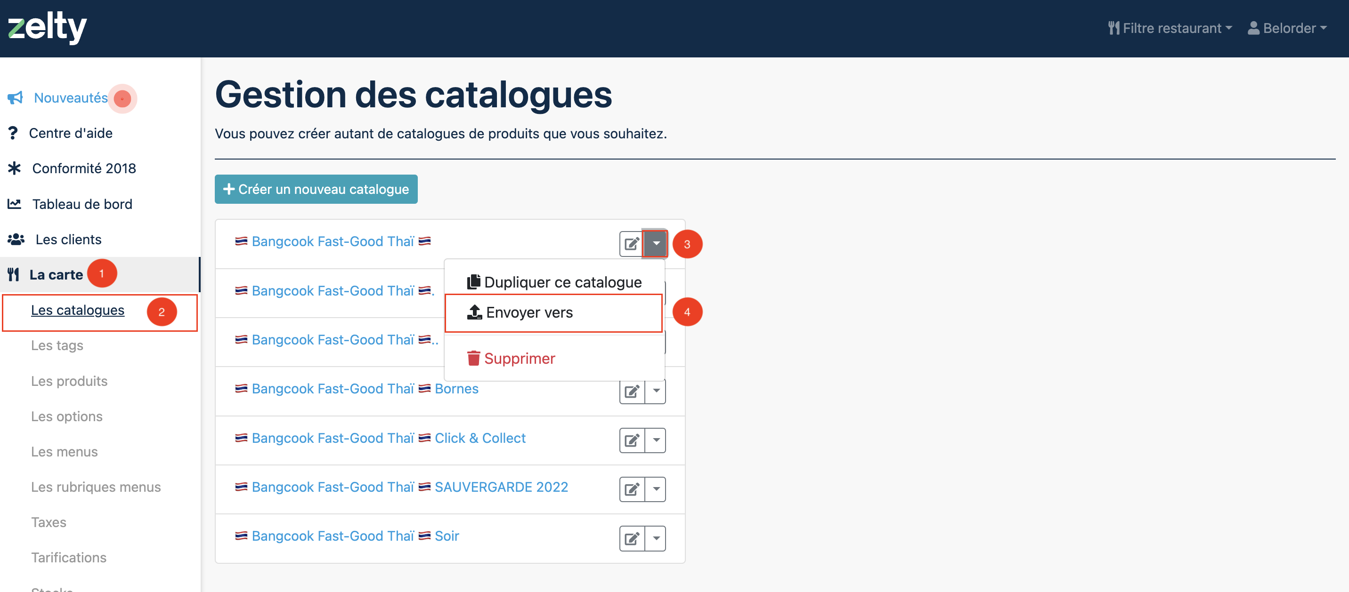The width and height of the screenshot is (1349, 592).
Task: Open the Bangcook catalogue ending with one dot
Action: point(334,290)
